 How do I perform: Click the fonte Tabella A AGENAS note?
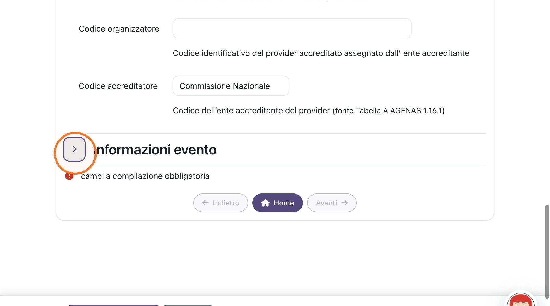click(388, 111)
